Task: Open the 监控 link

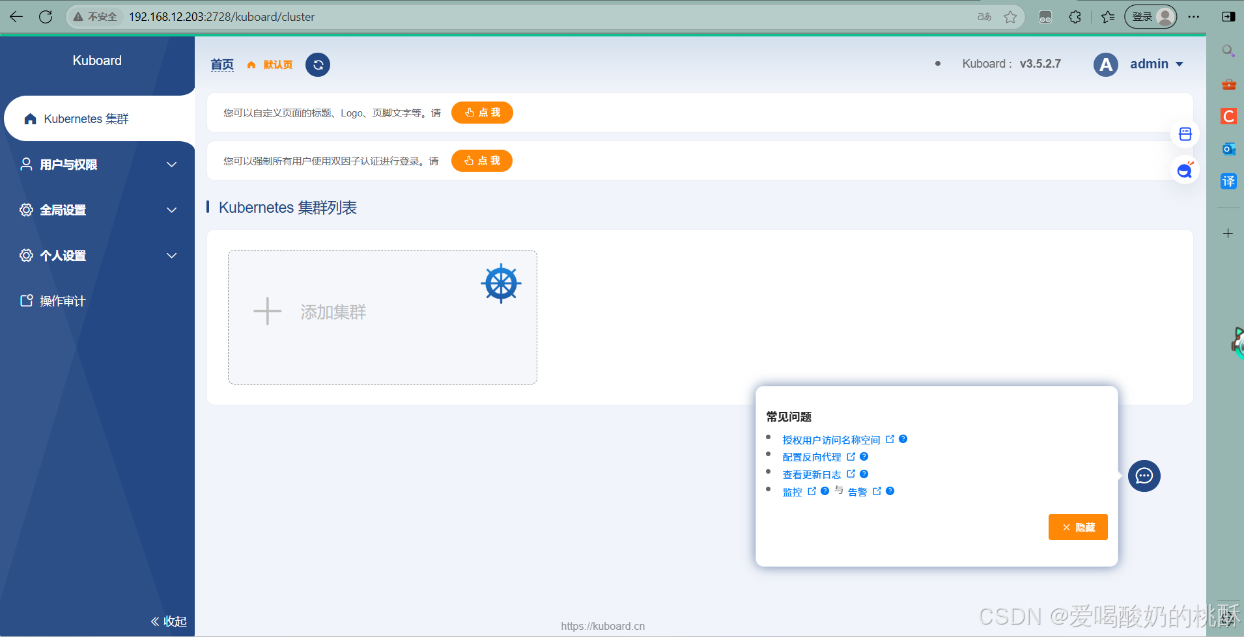Action: pyautogui.click(x=792, y=492)
